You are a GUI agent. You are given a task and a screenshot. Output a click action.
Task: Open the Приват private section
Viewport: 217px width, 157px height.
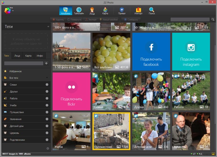tap(122, 11)
